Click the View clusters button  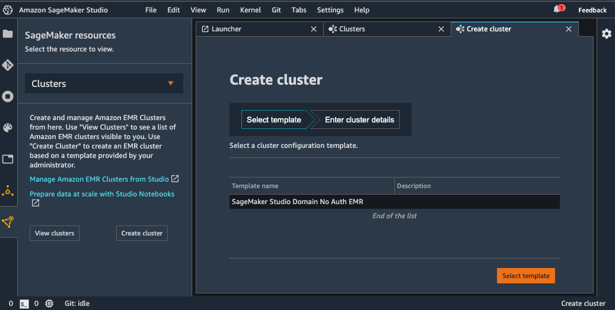(55, 233)
